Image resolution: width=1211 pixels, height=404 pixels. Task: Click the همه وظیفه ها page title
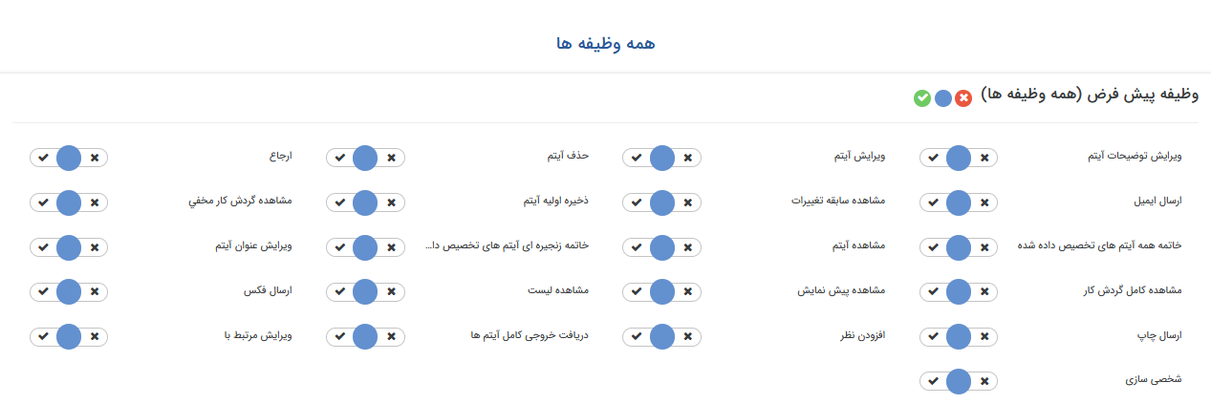[x=606, y=44]
